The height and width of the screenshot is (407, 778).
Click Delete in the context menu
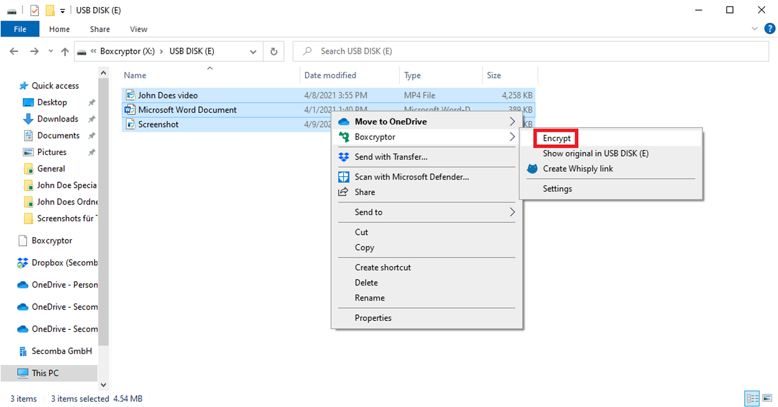[x=366, y=283]
